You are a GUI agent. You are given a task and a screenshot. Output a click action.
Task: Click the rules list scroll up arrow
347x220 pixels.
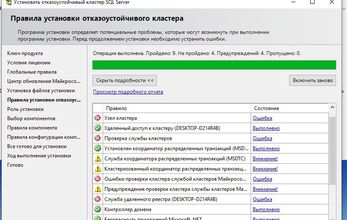[332, 107]
